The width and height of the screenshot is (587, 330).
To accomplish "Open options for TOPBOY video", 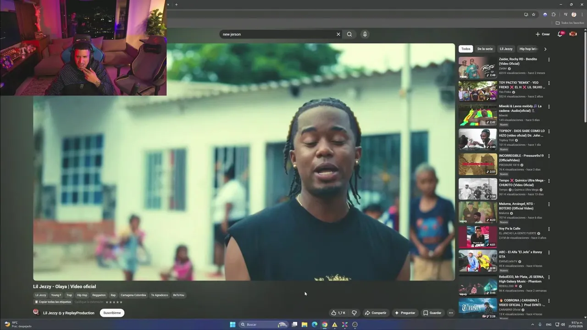I will (549, 132).
